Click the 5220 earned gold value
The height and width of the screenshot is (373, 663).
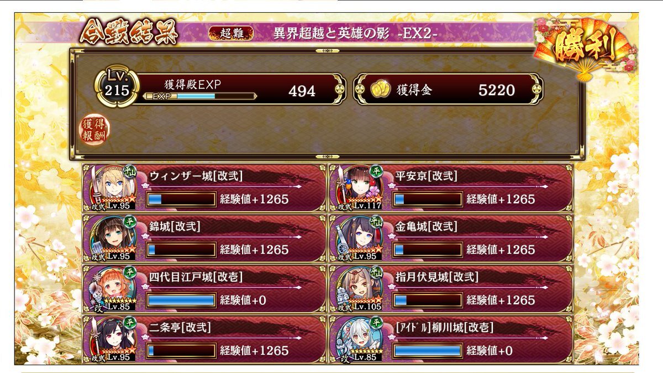tap(497, 91)
